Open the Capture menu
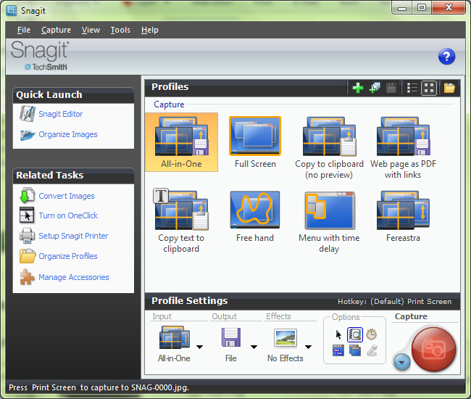 57,30
